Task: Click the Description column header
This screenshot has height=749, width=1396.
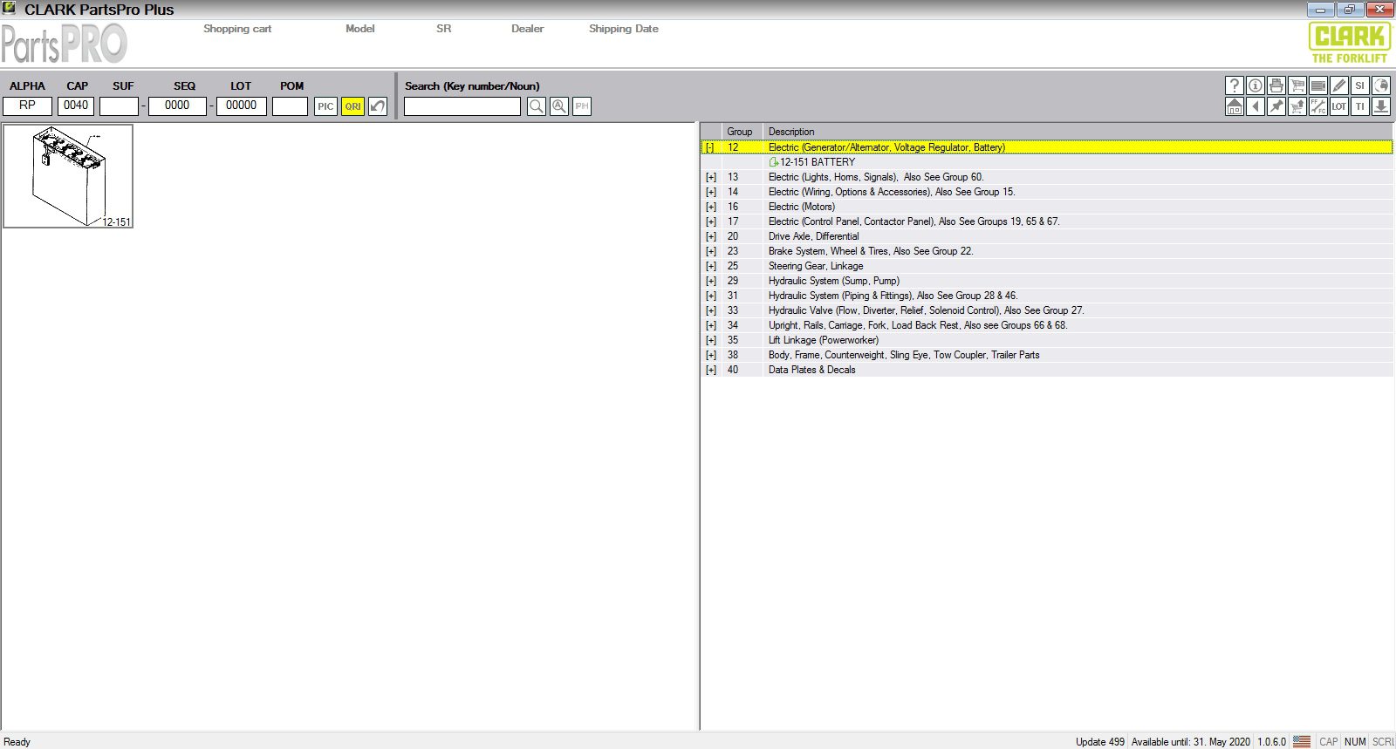Action: [1078, 132]
